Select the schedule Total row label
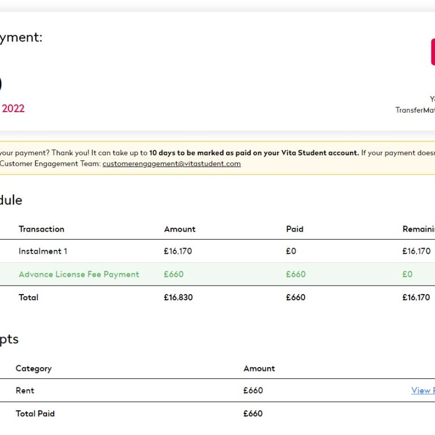The width and height of the screenshot is (435, 435). click(28, 297)
